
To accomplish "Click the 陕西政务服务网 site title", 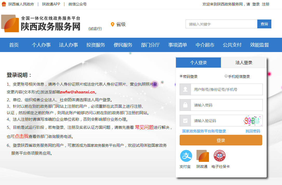I will coord(50,27).
